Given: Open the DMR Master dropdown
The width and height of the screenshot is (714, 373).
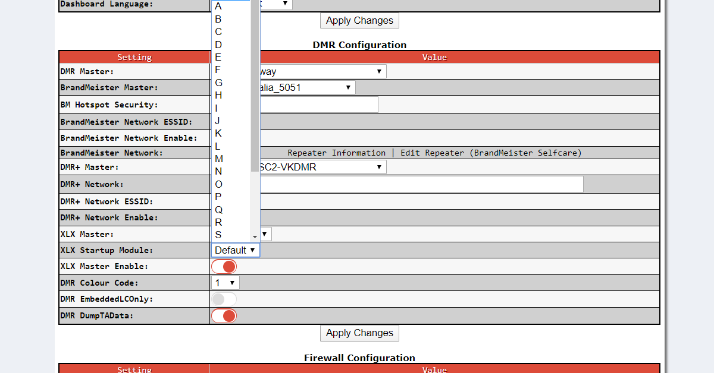Looking at the screenshot, I should click(323, 71).
